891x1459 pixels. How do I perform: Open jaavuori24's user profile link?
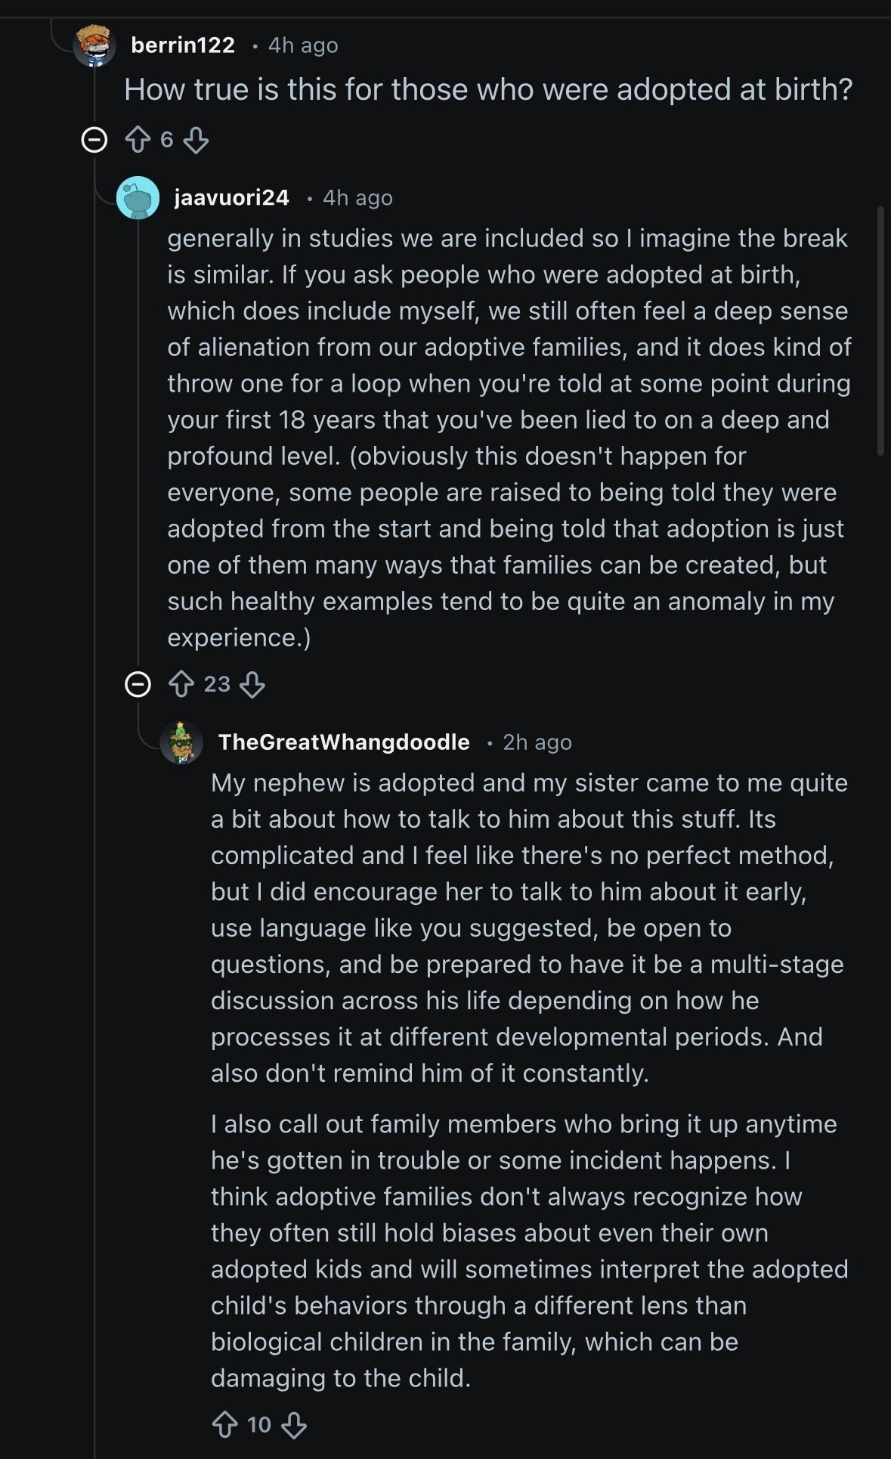click(231, 198)
